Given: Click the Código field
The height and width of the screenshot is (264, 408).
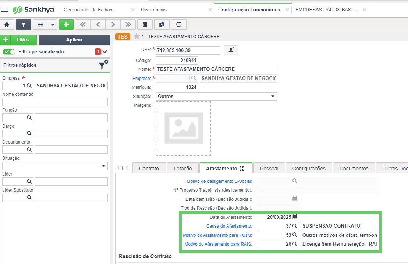Looking at the screenshot, I should (177, 61).
